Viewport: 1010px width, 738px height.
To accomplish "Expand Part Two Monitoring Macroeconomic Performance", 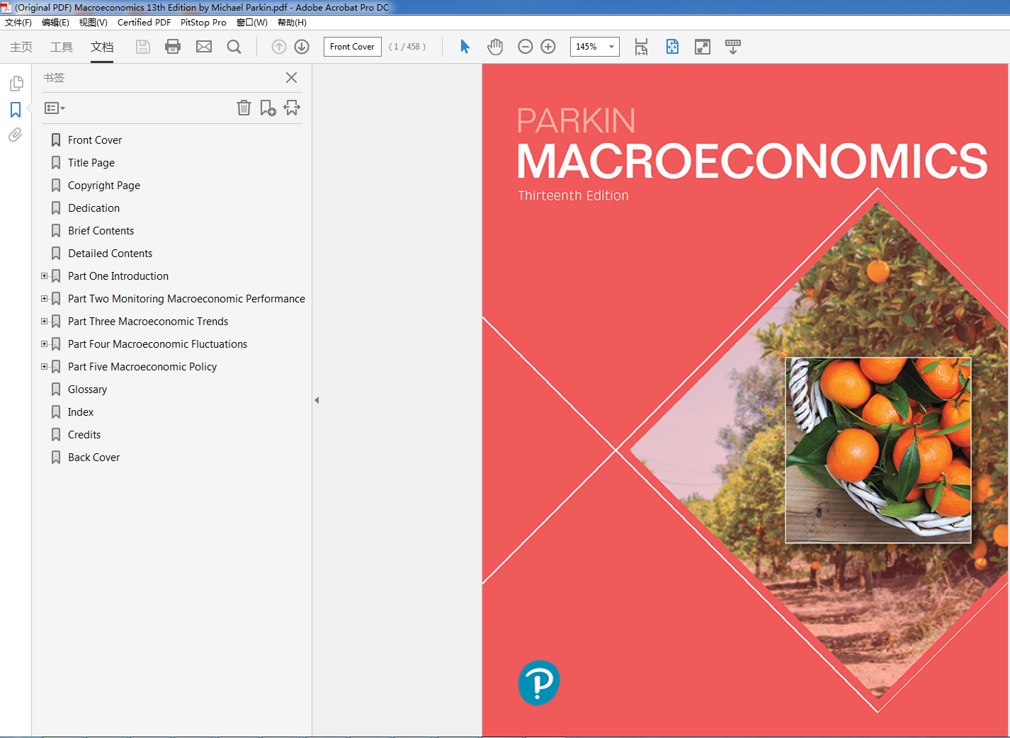I will click(44, 299).
